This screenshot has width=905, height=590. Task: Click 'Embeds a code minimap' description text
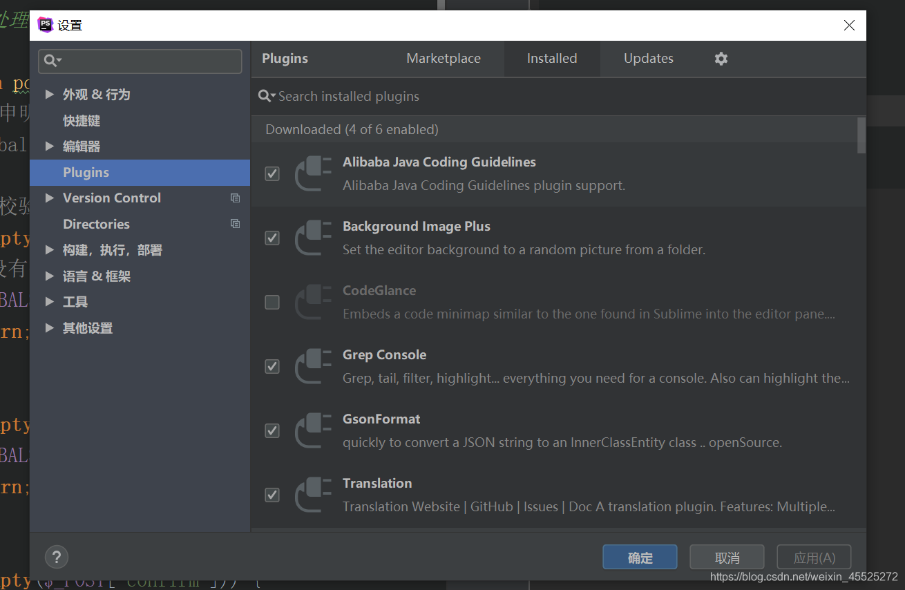589,314
